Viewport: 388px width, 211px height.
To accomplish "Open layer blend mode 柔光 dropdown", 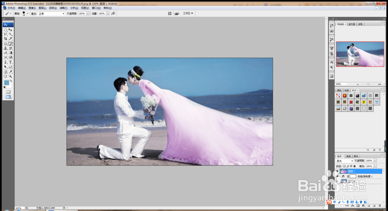I will (x=345, y=161).
